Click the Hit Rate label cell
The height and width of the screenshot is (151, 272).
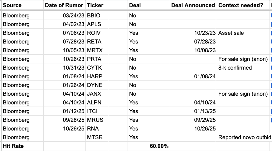tap(22, 146)
